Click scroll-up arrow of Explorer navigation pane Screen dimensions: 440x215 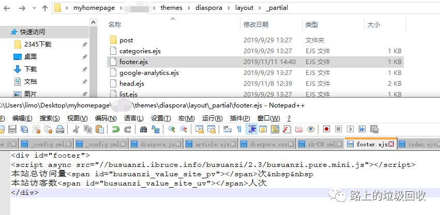point(94,22)
